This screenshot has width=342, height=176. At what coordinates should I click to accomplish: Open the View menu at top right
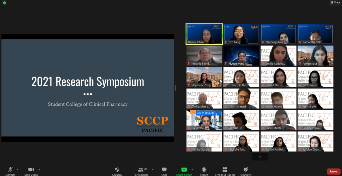click(x=335, y=2)
